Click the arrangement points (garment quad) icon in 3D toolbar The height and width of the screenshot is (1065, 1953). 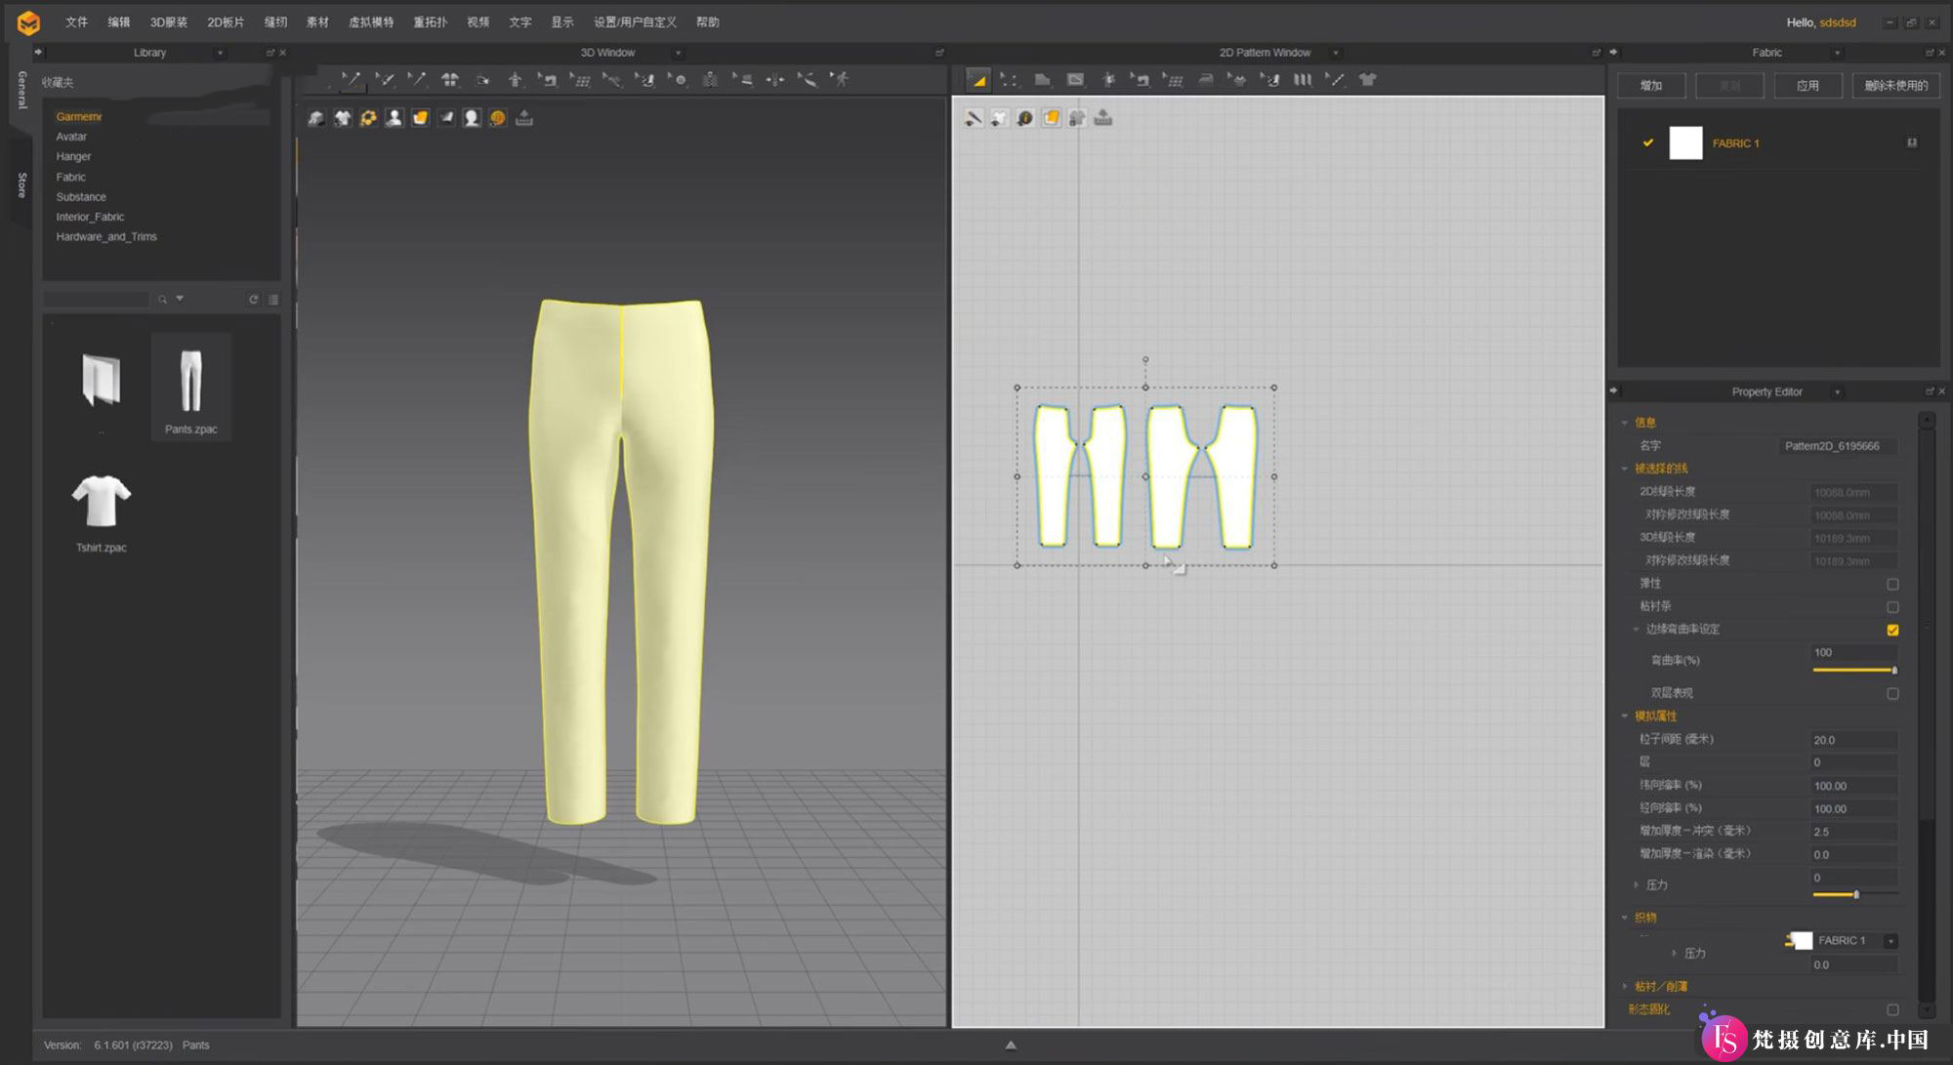pyautogui.click(x=450, y=79)
